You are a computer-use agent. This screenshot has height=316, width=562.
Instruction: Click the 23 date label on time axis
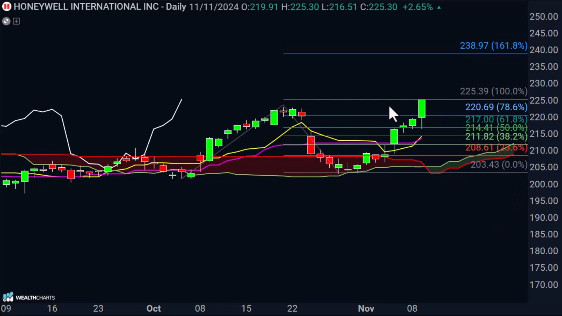(x=98, y=308)
